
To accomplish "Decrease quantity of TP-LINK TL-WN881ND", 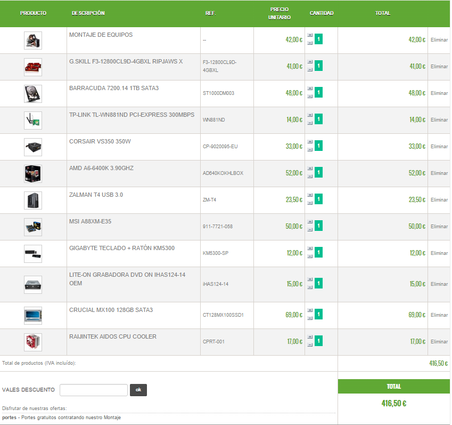I will tap(310, 123).
